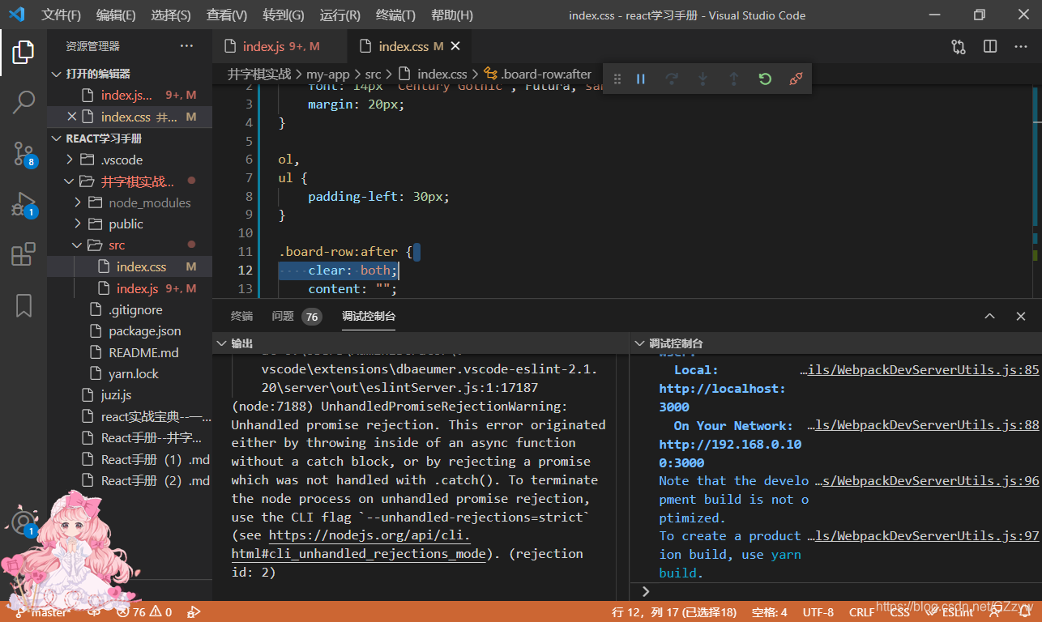Open the 查看(V) menu

[227, 15]
